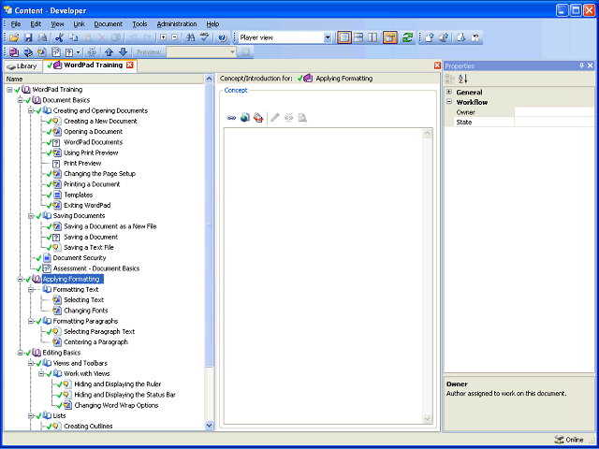599x449 pixels.
Task: Add a new section with the blue book icon
Action: coord(28,52)
